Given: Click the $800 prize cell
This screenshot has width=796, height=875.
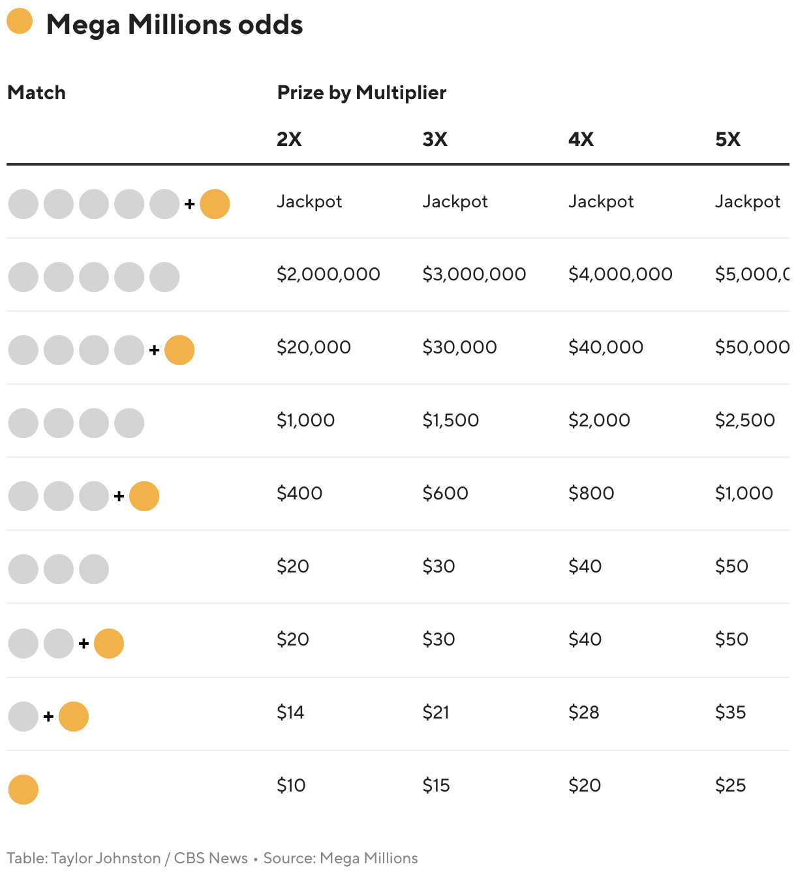Looking at the screenshot, I should pyautogui.click(x=591, y=494).
